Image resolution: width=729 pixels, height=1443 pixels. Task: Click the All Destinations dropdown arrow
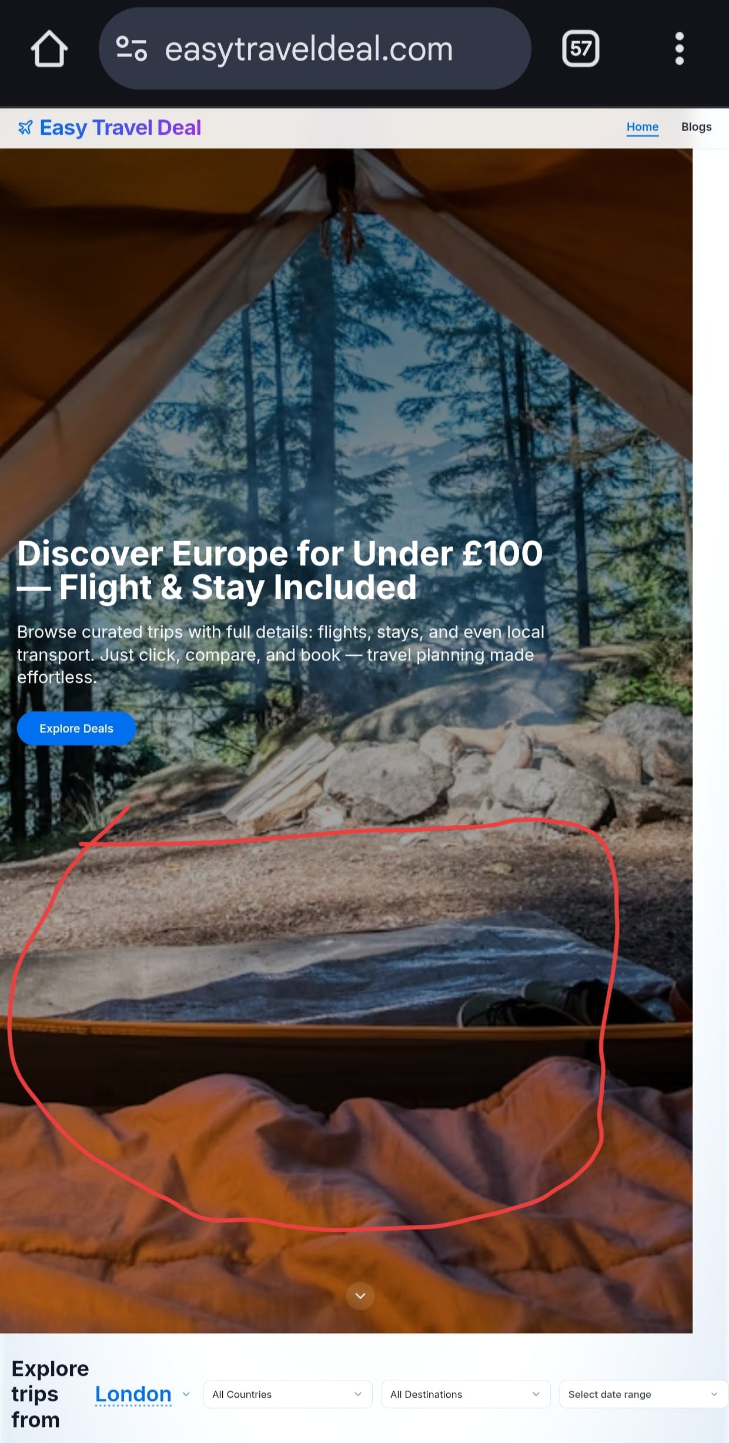pyautogui.click(x=536, y=1394)
